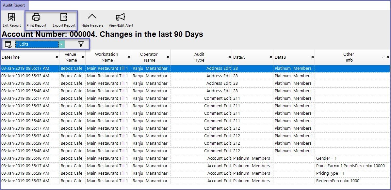Screen dimensions: 391x190
Task: Sort by Audit Type column header
Action: tap(199, 57)
